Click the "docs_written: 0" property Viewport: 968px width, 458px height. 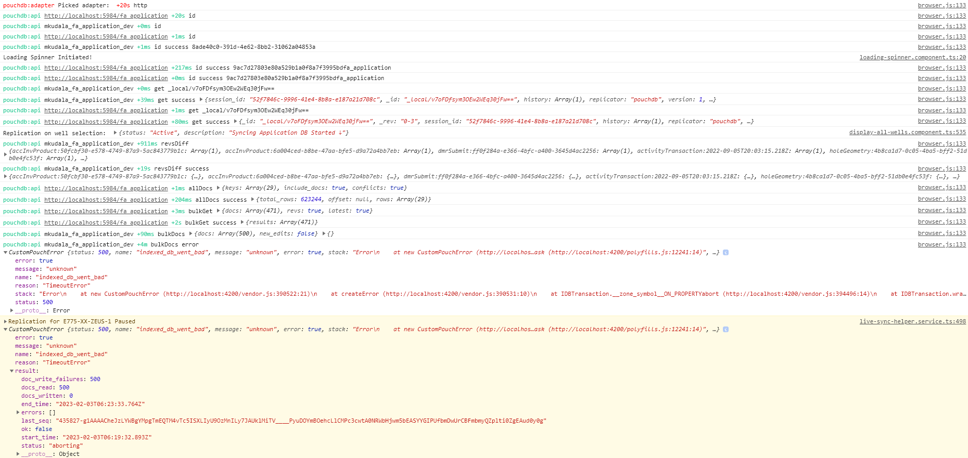(47, 396)
